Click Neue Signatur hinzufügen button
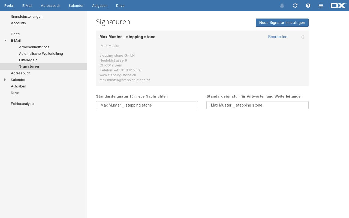Screen dimensions: 349x218 (x=282, y=23)
